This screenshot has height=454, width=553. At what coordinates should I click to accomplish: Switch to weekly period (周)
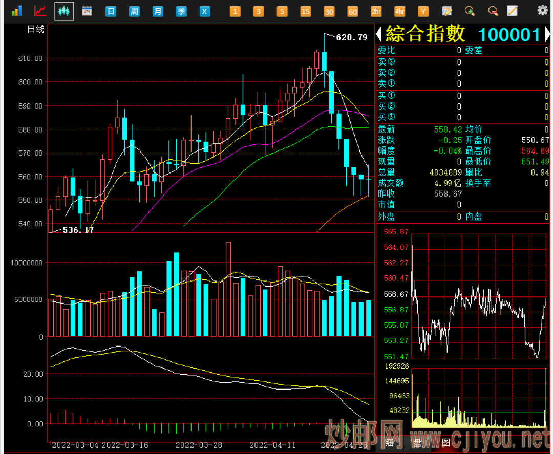pos(134,11)
